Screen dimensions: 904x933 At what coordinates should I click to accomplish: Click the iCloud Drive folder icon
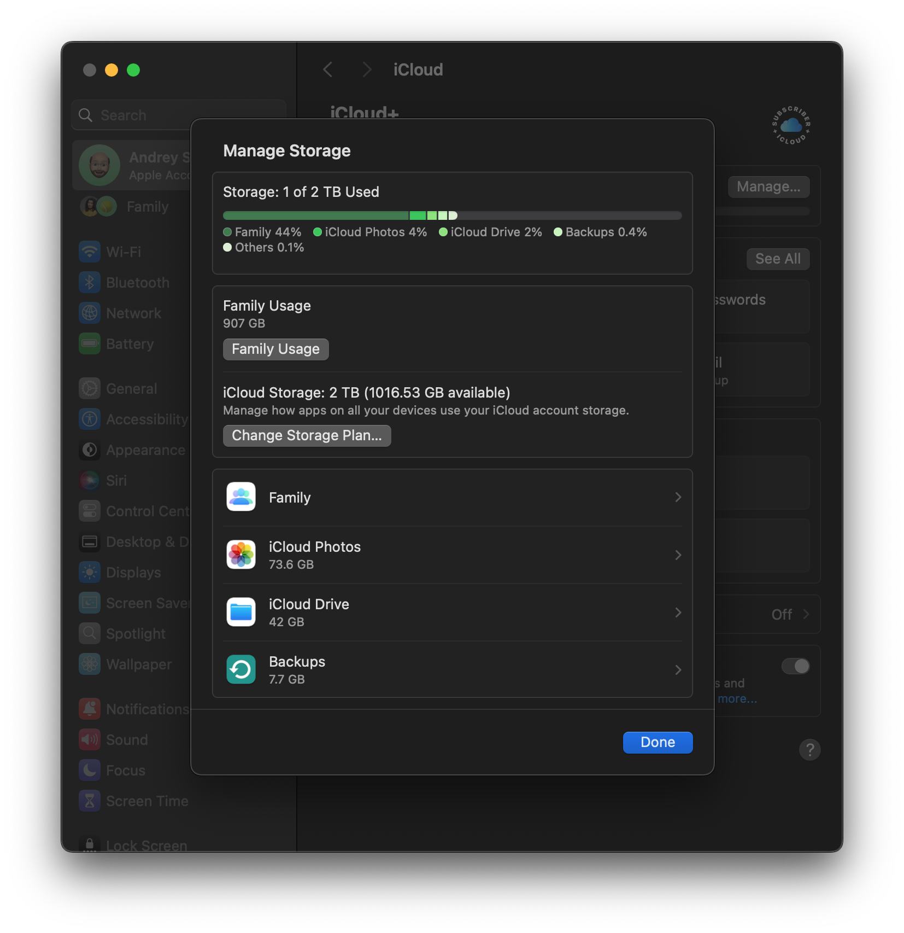point(241,612)
